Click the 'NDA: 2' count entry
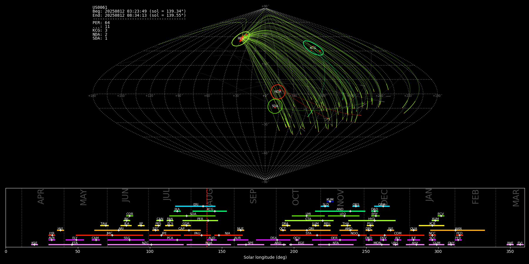Image resolution: width=529 pixels, height=264 pixels. [100, 35]
